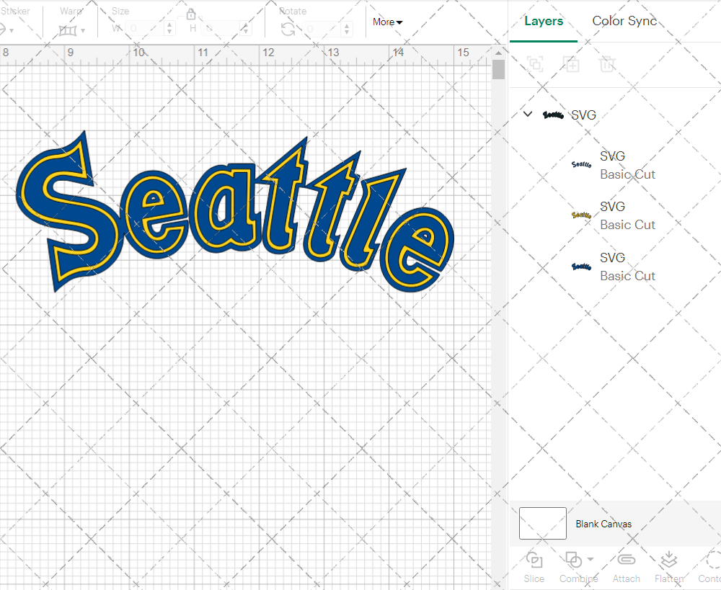Screen dimensions: 721x590
Task: Collapse the SVG group layer
Action: coord(528,115)
